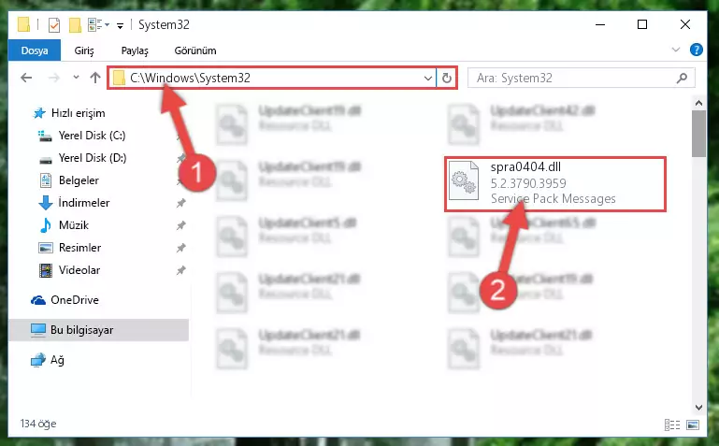This screenshot has height=446, width=719.
Task: Go up one folder level arrow
Action: tap(95, 78)
